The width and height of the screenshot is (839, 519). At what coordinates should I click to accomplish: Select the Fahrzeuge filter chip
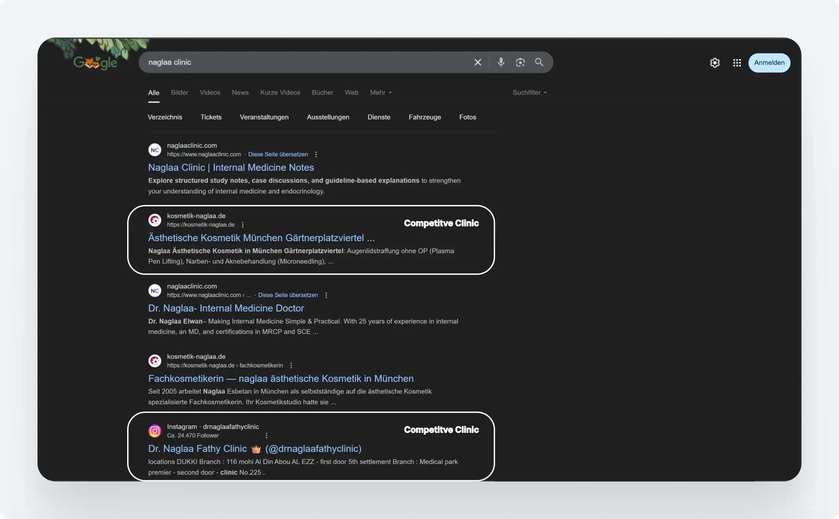click(x=425, y=117)
